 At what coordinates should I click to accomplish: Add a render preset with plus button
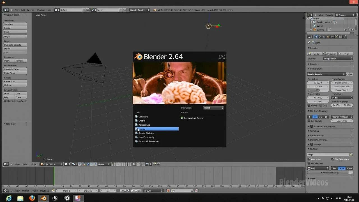[347, 74]
